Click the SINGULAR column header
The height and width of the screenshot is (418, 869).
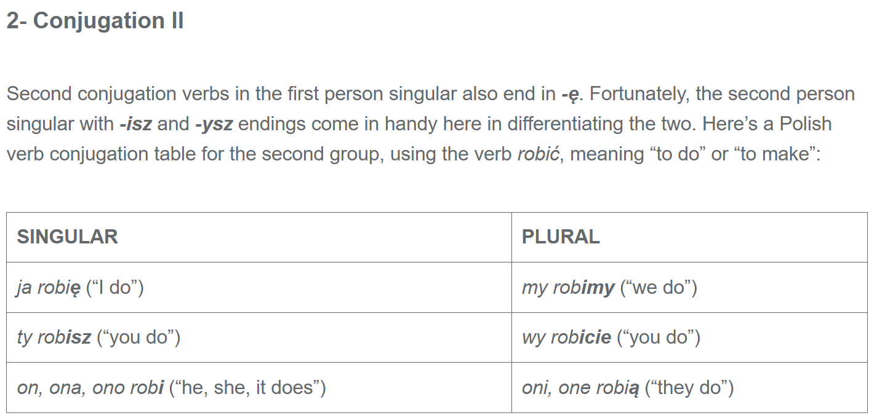67,237
